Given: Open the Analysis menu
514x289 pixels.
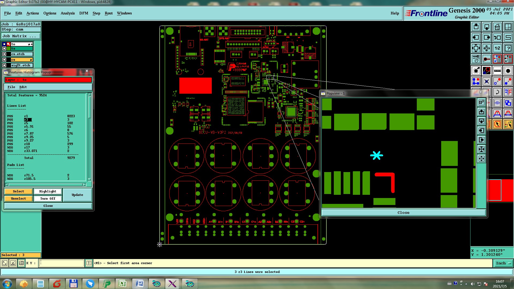Looking at the screenshot, I should 67,13.
